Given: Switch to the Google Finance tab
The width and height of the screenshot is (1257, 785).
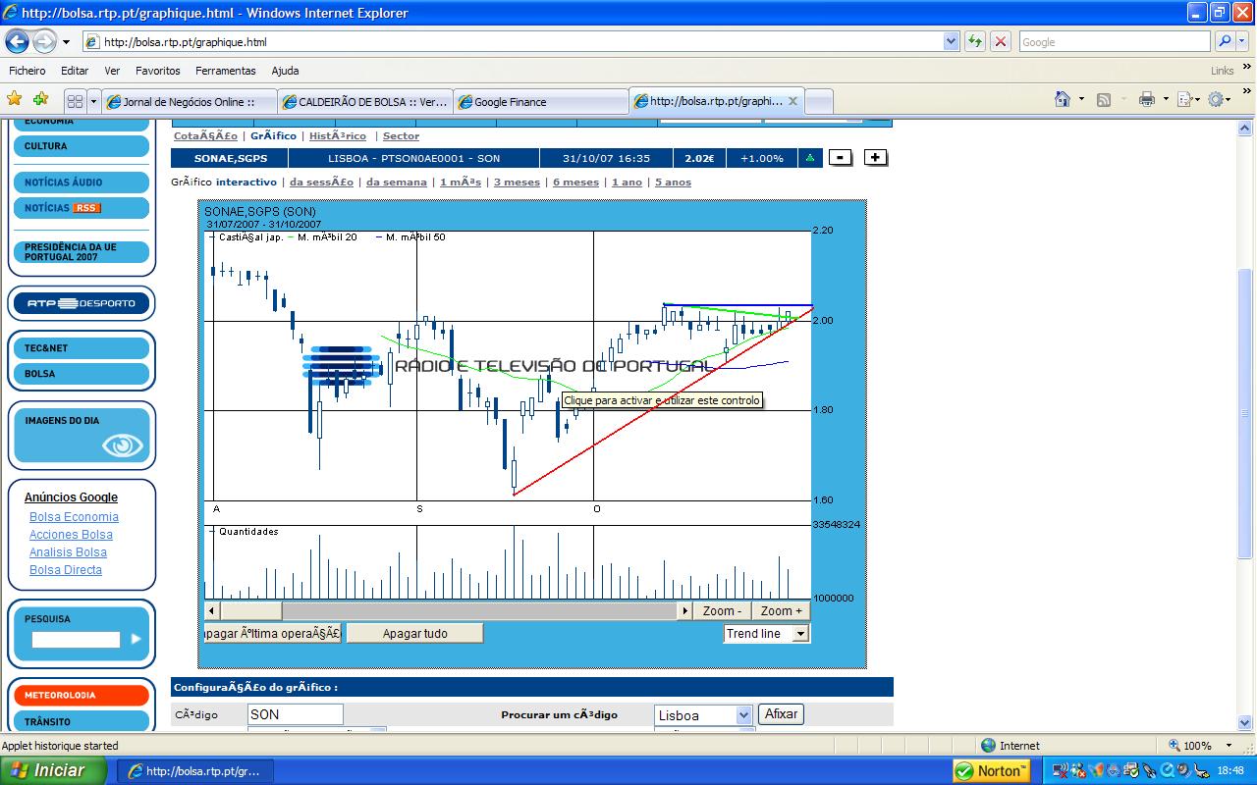Looking at the screenshot, I should [x=541, y=102].
